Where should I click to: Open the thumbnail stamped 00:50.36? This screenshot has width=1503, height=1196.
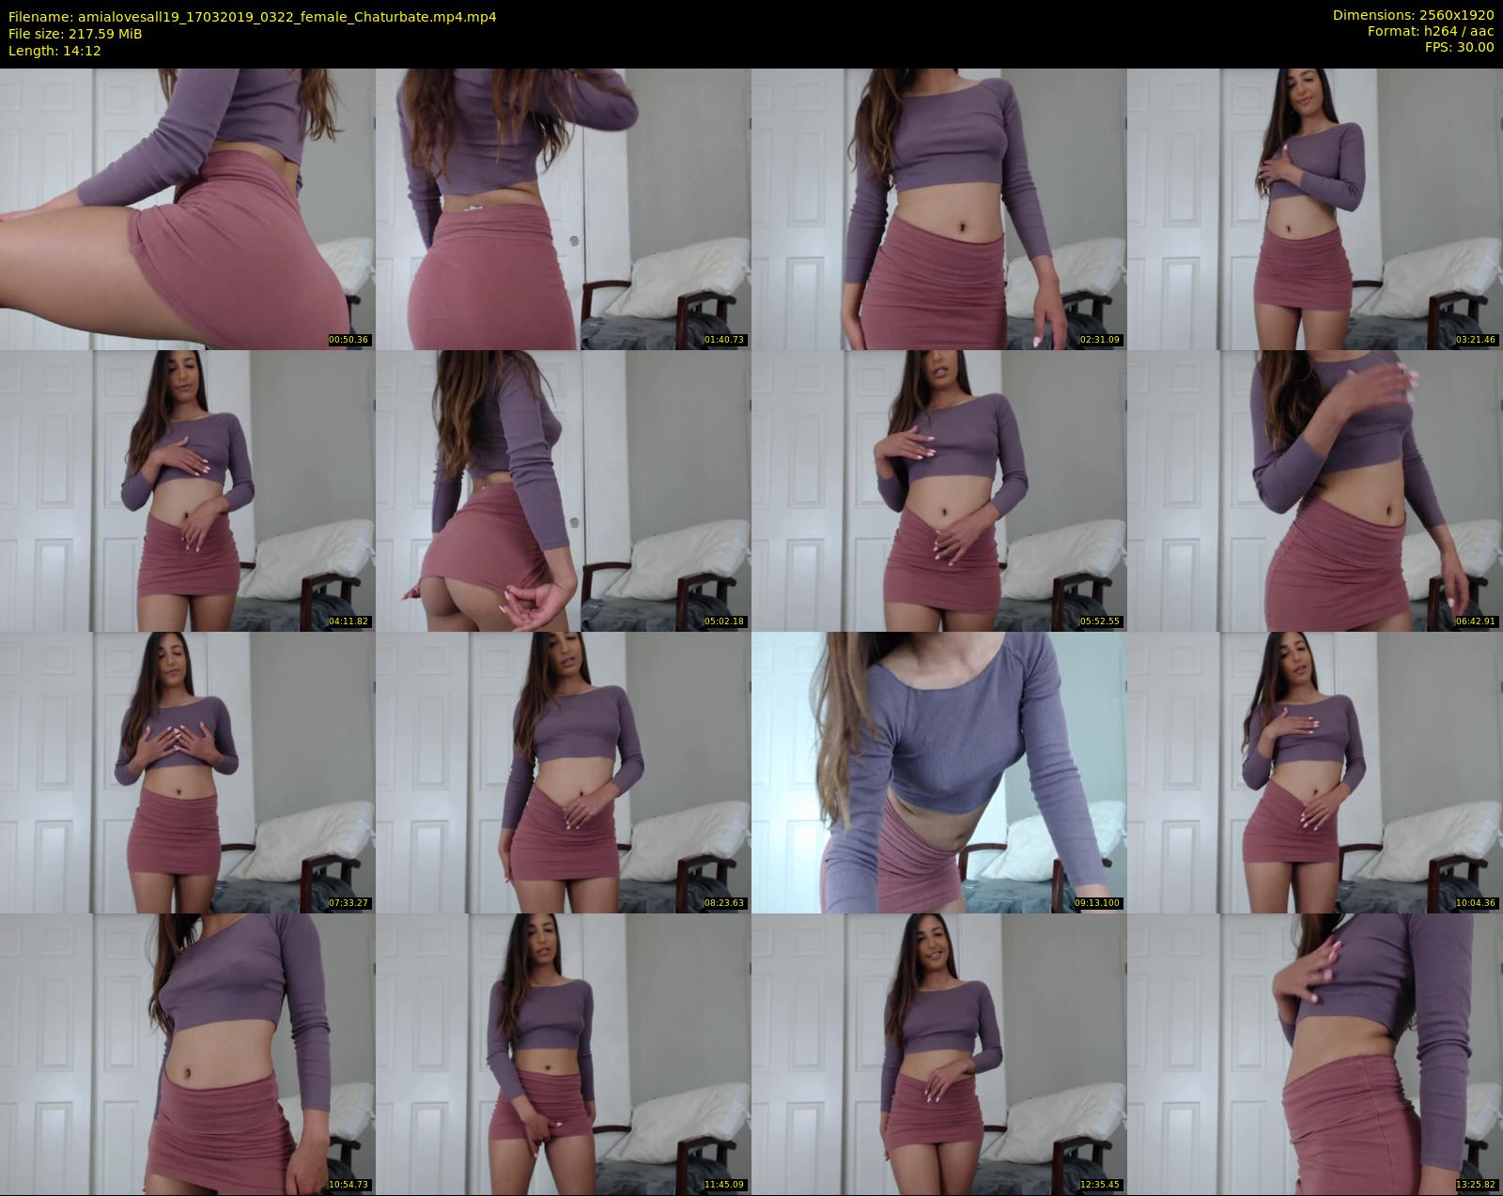[187, 208]
